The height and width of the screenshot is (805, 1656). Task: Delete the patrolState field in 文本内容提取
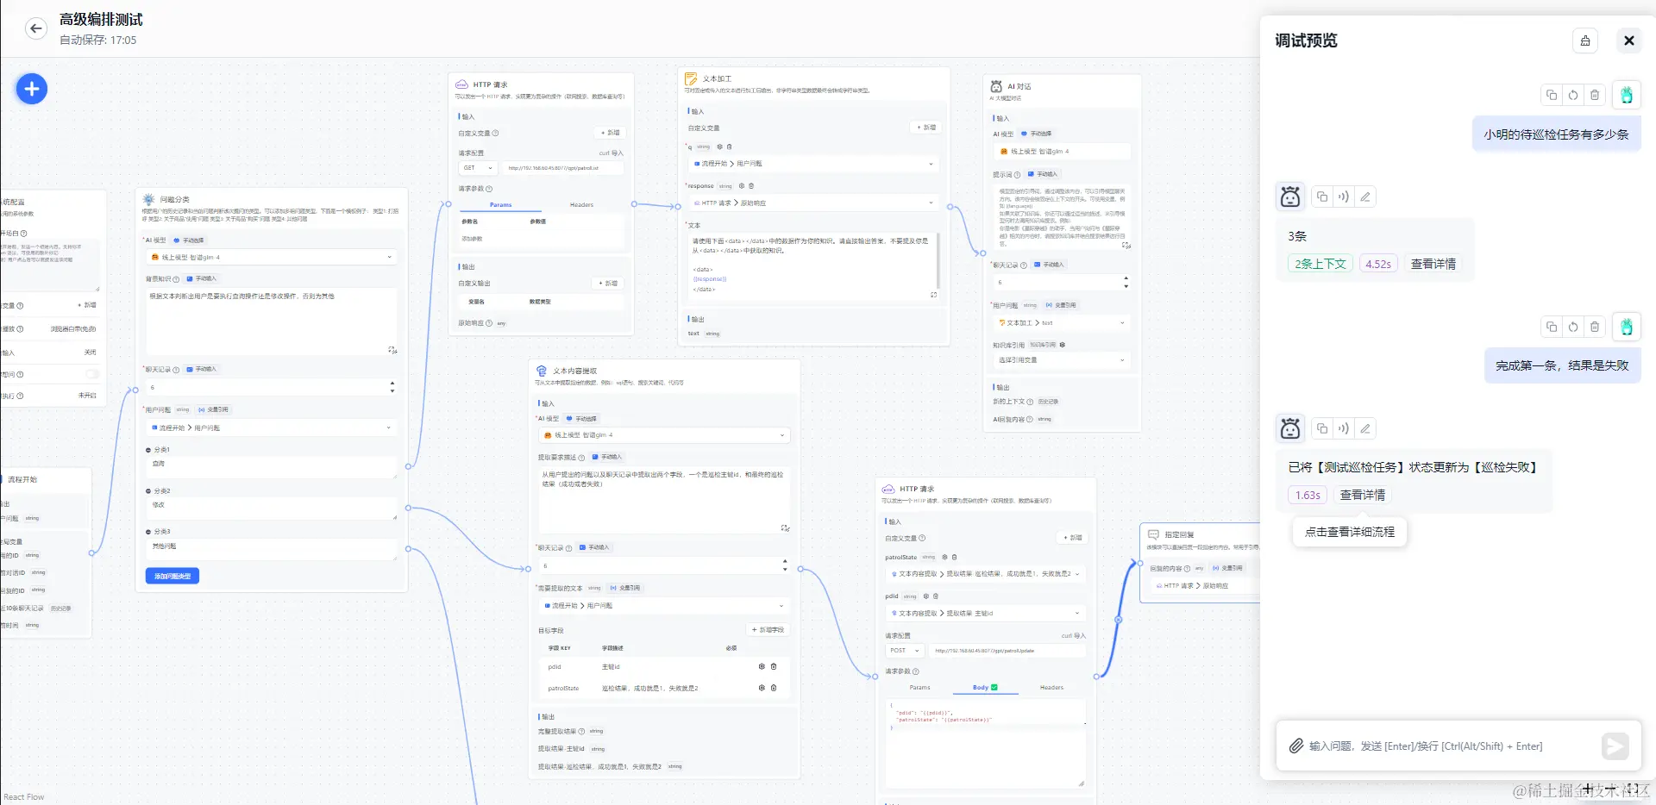[774, 688]
